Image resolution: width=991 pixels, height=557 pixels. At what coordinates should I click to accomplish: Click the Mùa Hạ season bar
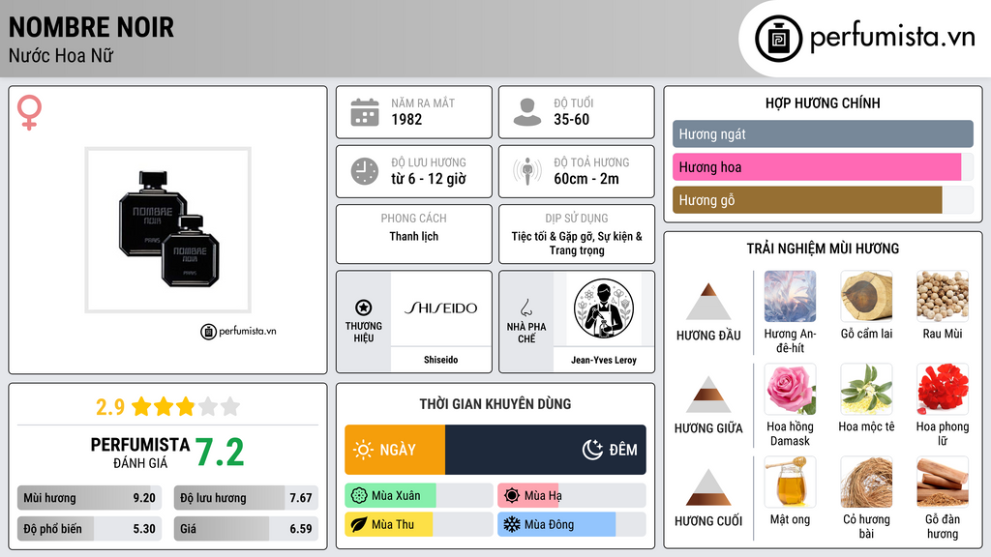(571, 496)
